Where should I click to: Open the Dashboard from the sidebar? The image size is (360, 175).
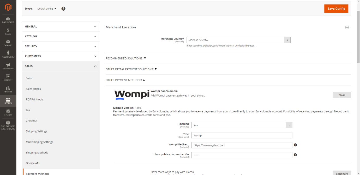point(8,20)
